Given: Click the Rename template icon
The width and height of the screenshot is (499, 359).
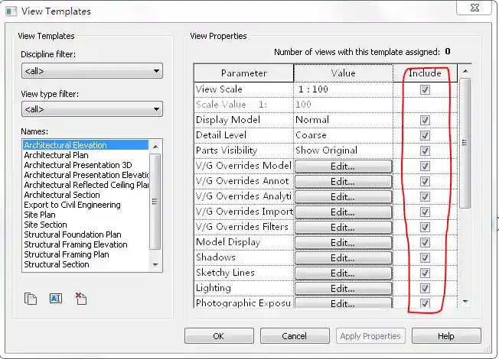Looking at the screenshot, I should 55,299.
